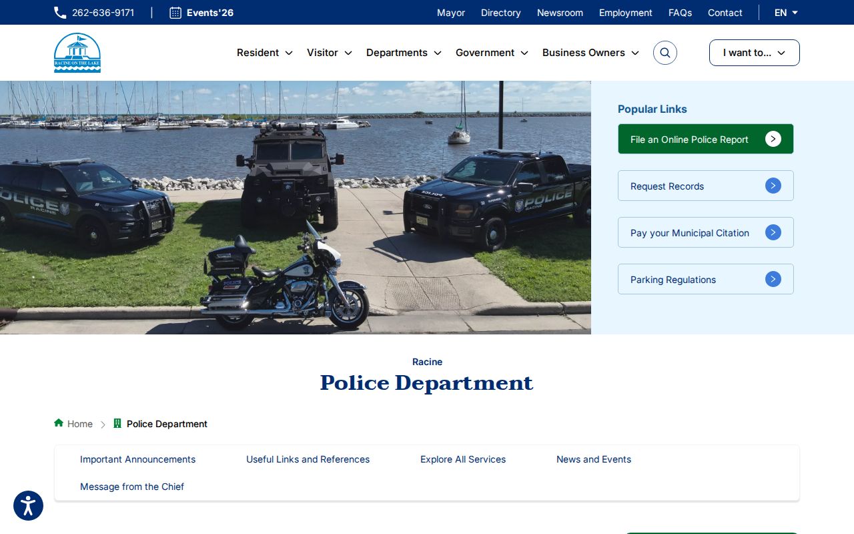Open the site search magnifier icon
The height and width of the screenshot is (534, 854).
pyautogui.click(x=665, y=53)
